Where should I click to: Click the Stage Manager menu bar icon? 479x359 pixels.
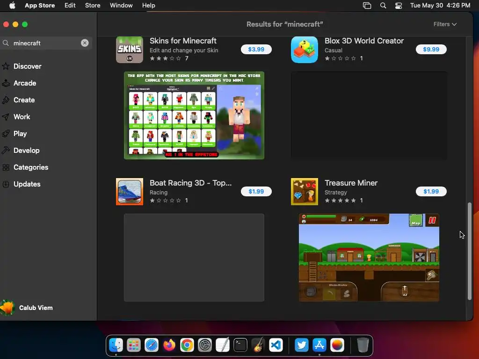[367, 6]
